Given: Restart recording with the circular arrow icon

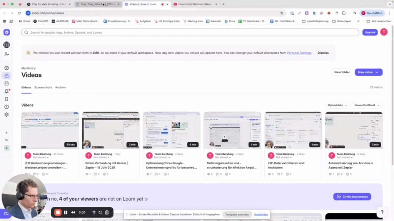Looking at the screenshot, I should 100,212.
